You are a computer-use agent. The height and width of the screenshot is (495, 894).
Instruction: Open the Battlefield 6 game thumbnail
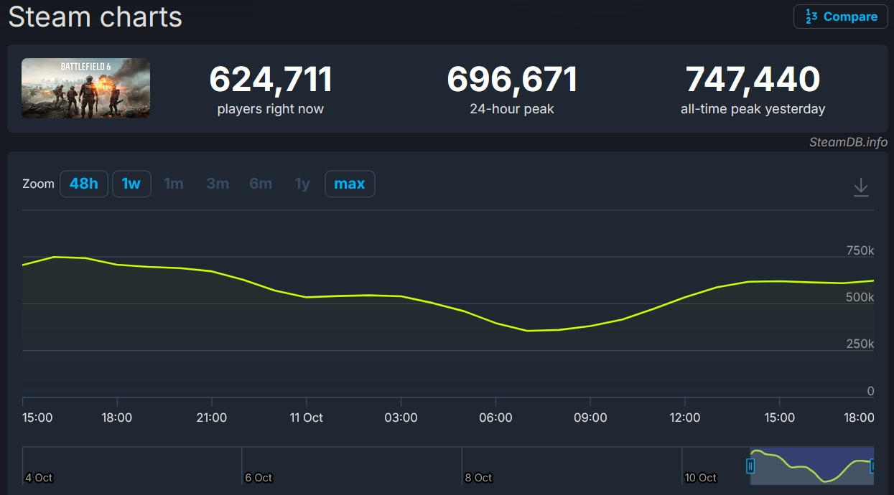click(85, 88)
